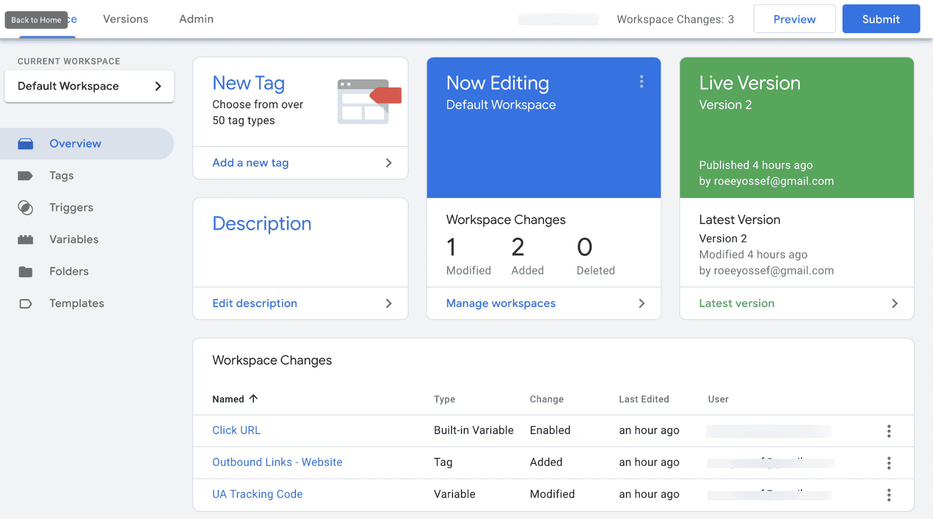Click the New Tag heading
Image resolution: width=933 pixels, height=519 pixels.
(x=248, y=83)
